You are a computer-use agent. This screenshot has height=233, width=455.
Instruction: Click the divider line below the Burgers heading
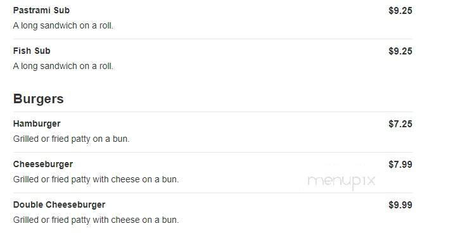[213, 112]
